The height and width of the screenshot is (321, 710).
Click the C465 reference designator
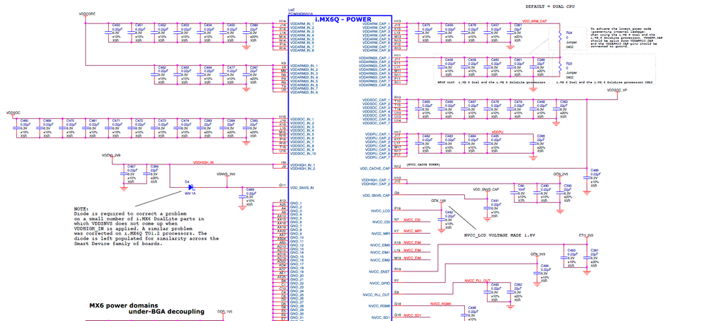(x=426, y=101)
